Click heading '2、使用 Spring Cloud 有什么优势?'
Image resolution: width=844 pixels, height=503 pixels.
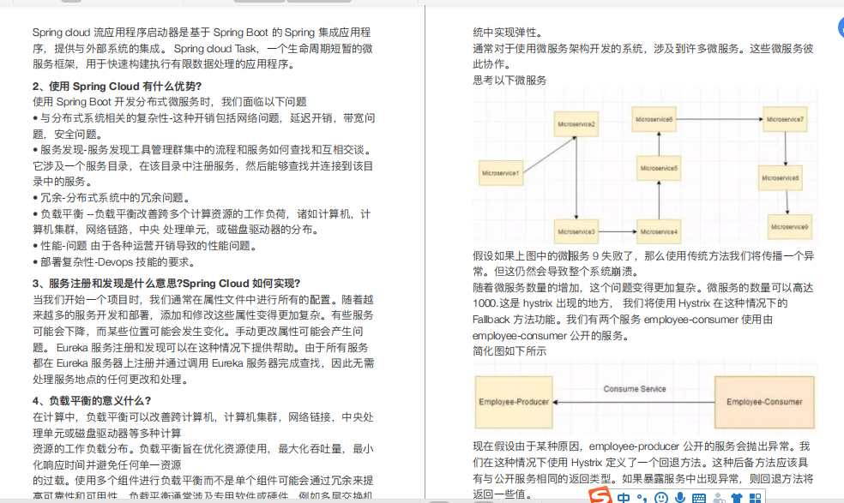117,86
